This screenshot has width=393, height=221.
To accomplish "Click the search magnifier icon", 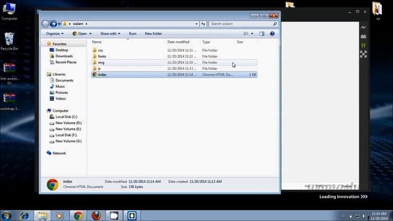I will (275, 24).
